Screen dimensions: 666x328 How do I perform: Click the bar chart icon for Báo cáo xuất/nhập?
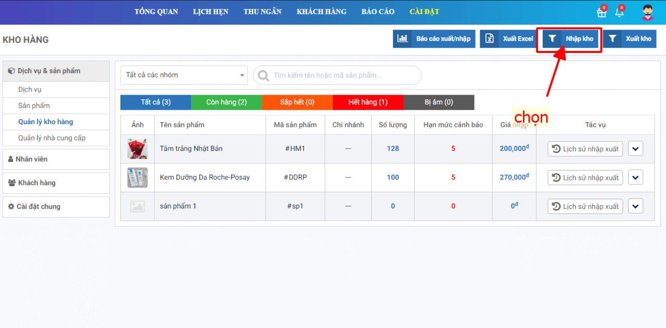(x=402, y=38)
